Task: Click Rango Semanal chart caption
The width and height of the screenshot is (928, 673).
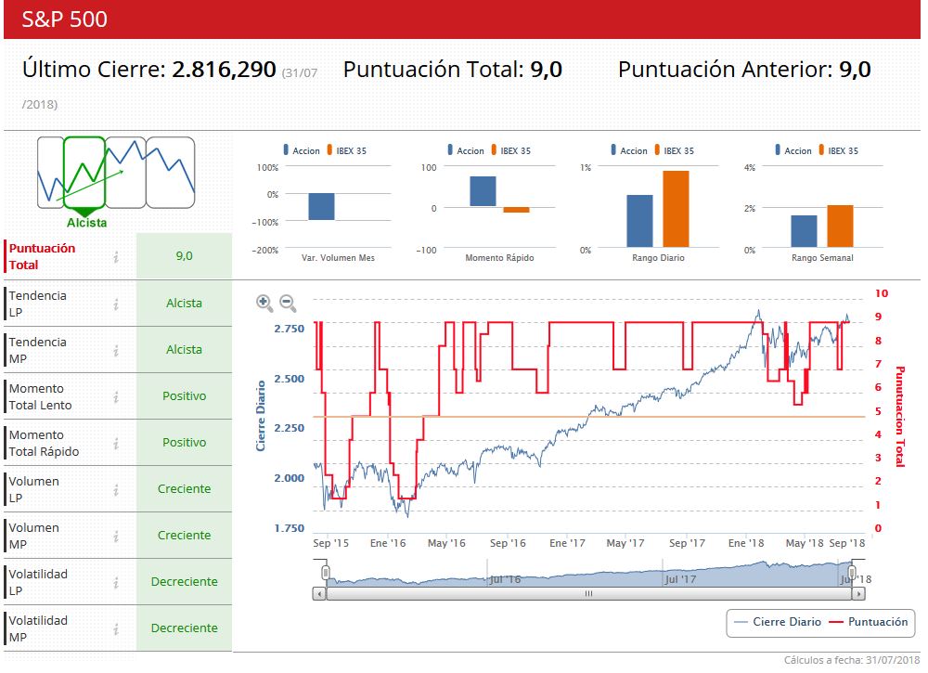Action: click(x=822, y=257)
